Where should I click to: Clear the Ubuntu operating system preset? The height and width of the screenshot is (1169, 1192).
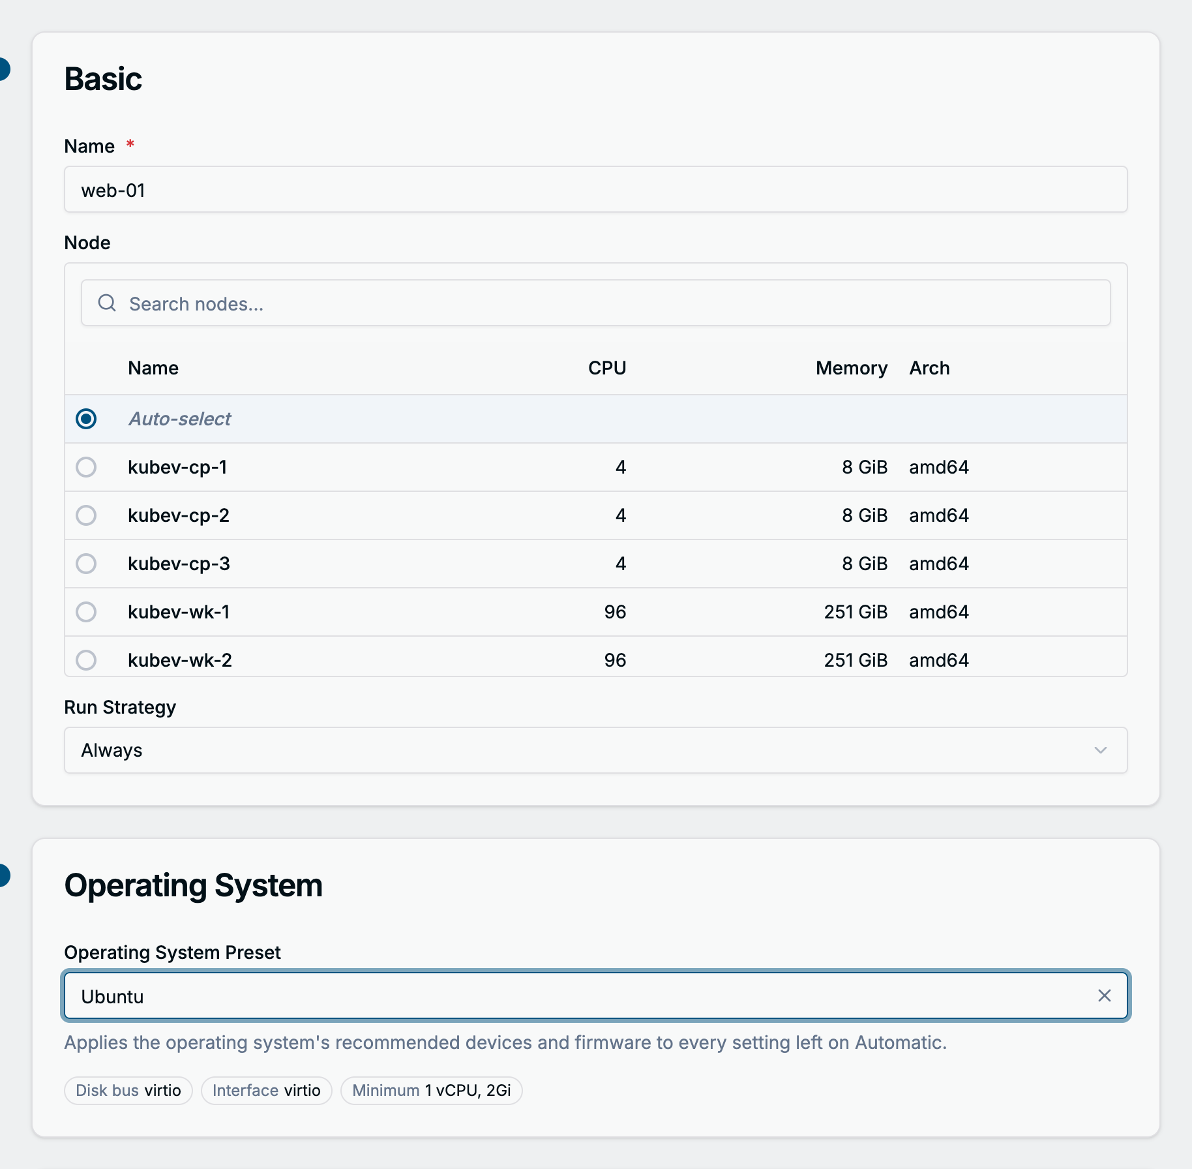[1104, 995]
